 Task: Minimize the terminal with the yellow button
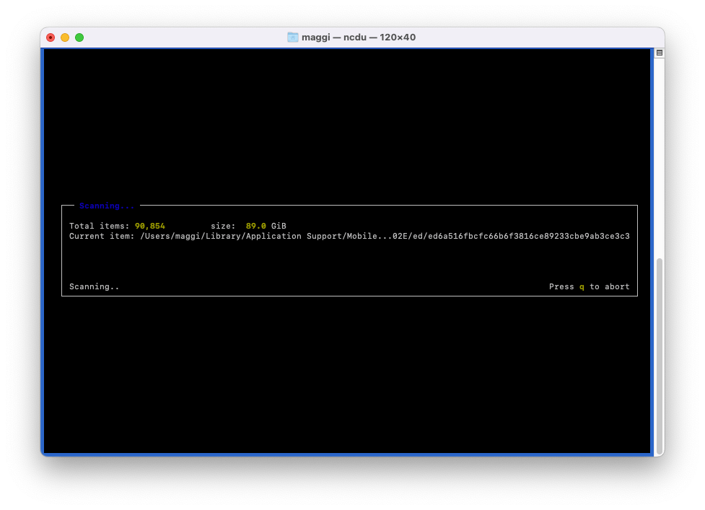(65, 38)
